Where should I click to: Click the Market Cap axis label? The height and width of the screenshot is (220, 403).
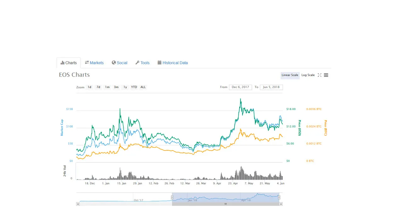click(x=62, y=127)
